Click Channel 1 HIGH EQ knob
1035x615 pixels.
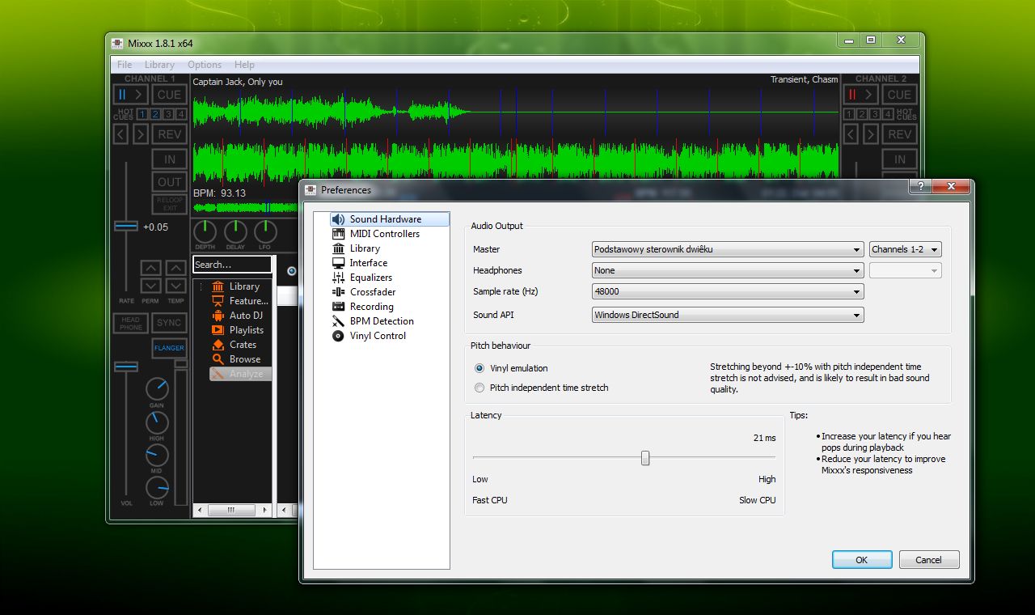tap(157, 422)
